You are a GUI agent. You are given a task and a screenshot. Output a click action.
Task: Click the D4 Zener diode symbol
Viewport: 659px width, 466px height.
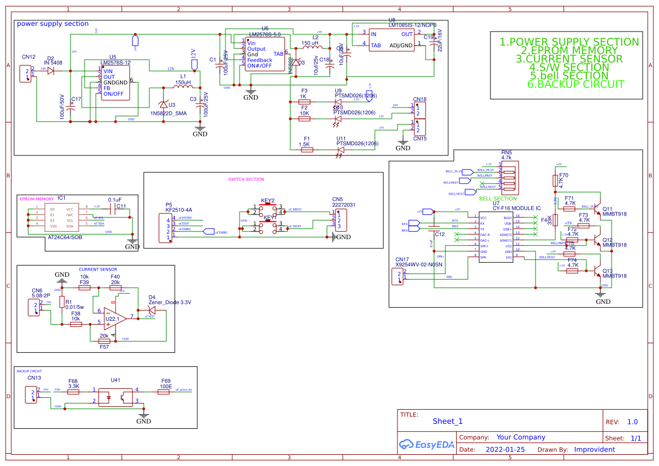[152, 310]
